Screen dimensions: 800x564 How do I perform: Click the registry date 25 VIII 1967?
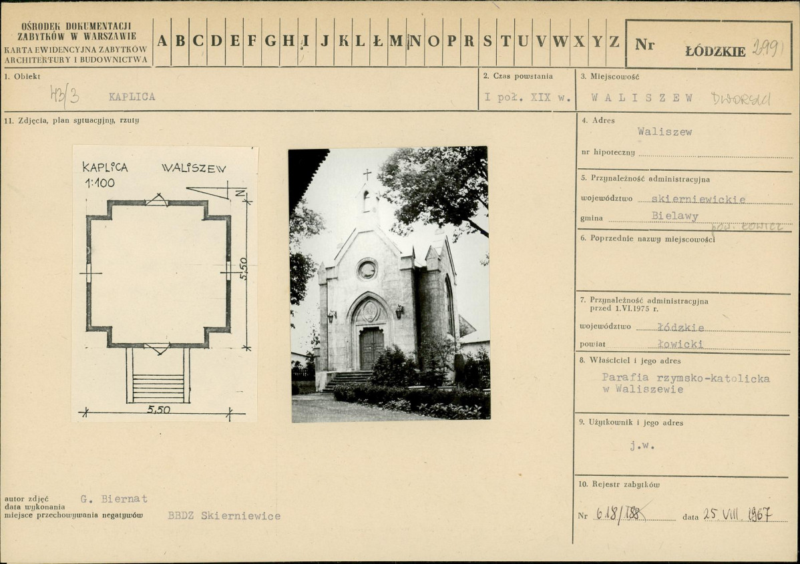click(x=737, y=514)
